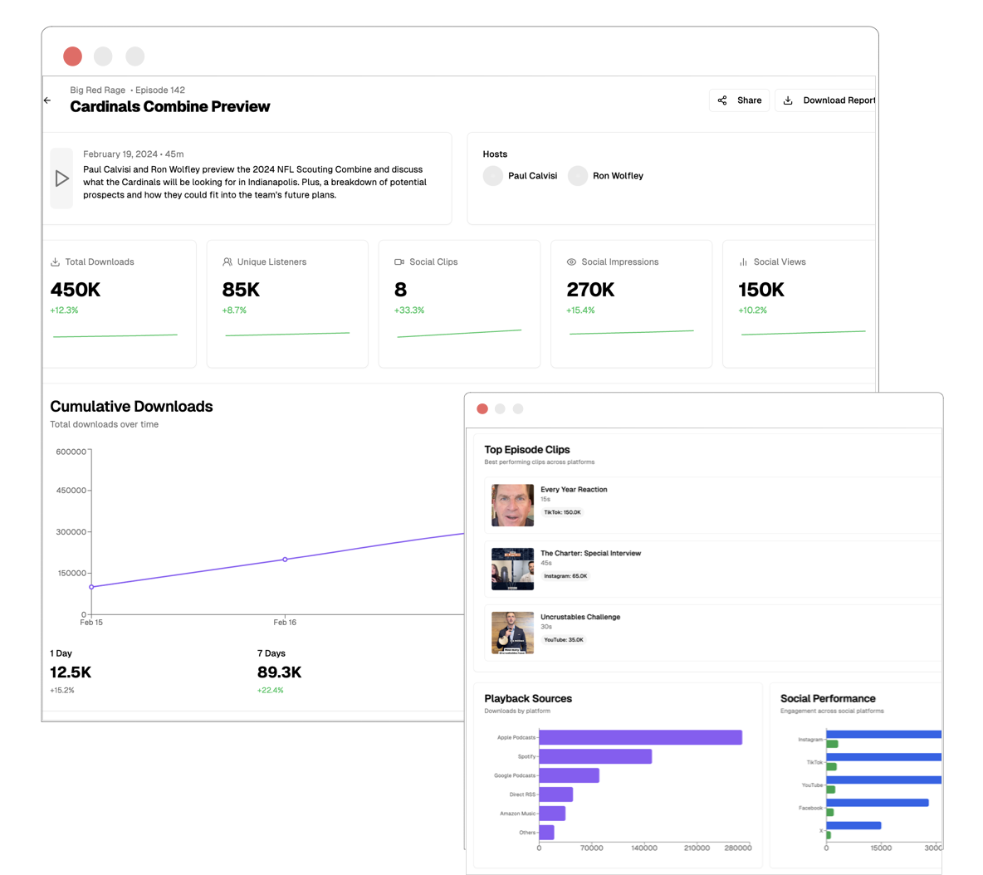Open The Charter: Special Interview clip thumbnail
This screenshot has width=983, height=875.
click(x=512, y=569)
